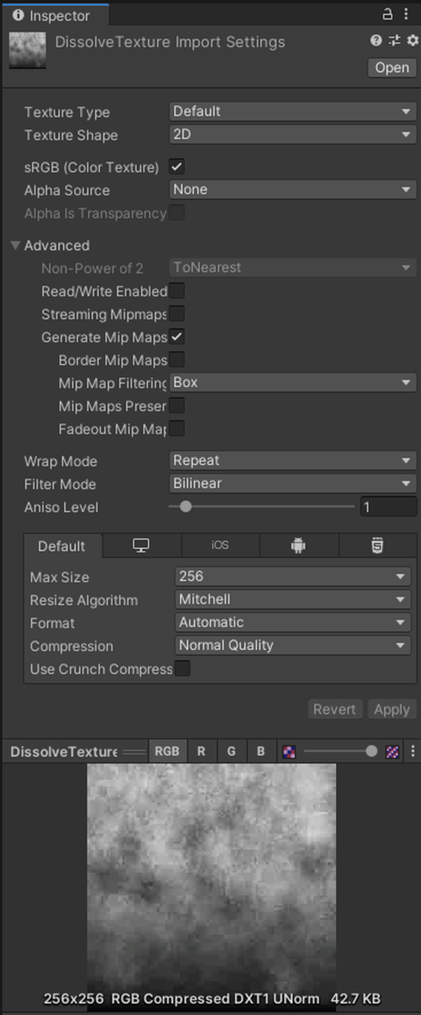Collapse the Advanced section
421x1015 pixels.
(15, 245)
